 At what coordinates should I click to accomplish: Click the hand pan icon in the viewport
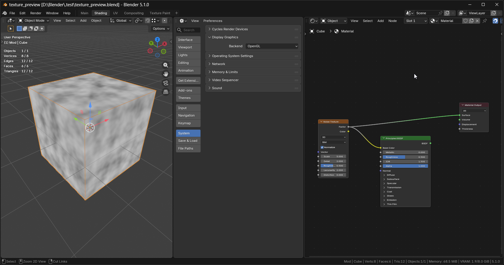click(166, 74)
